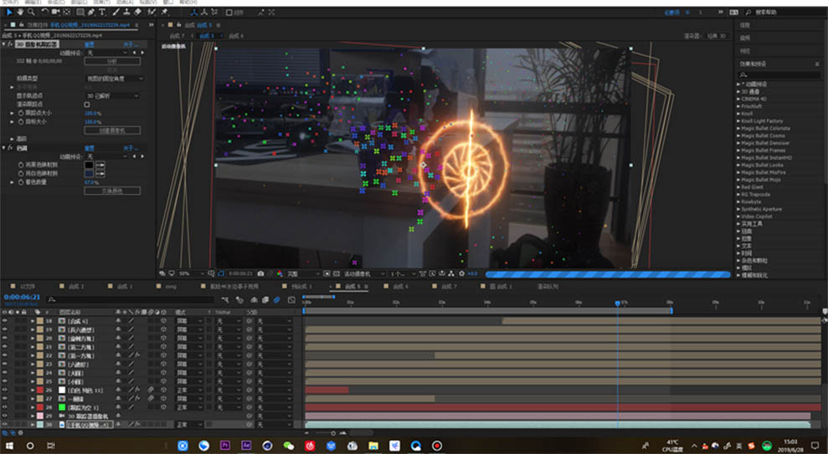
Task: Switch to the 合成 7 timeline tab
Action: click(450, 287)
